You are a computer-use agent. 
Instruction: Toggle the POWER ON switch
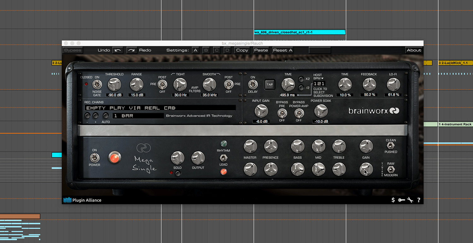tap(94, 158)
